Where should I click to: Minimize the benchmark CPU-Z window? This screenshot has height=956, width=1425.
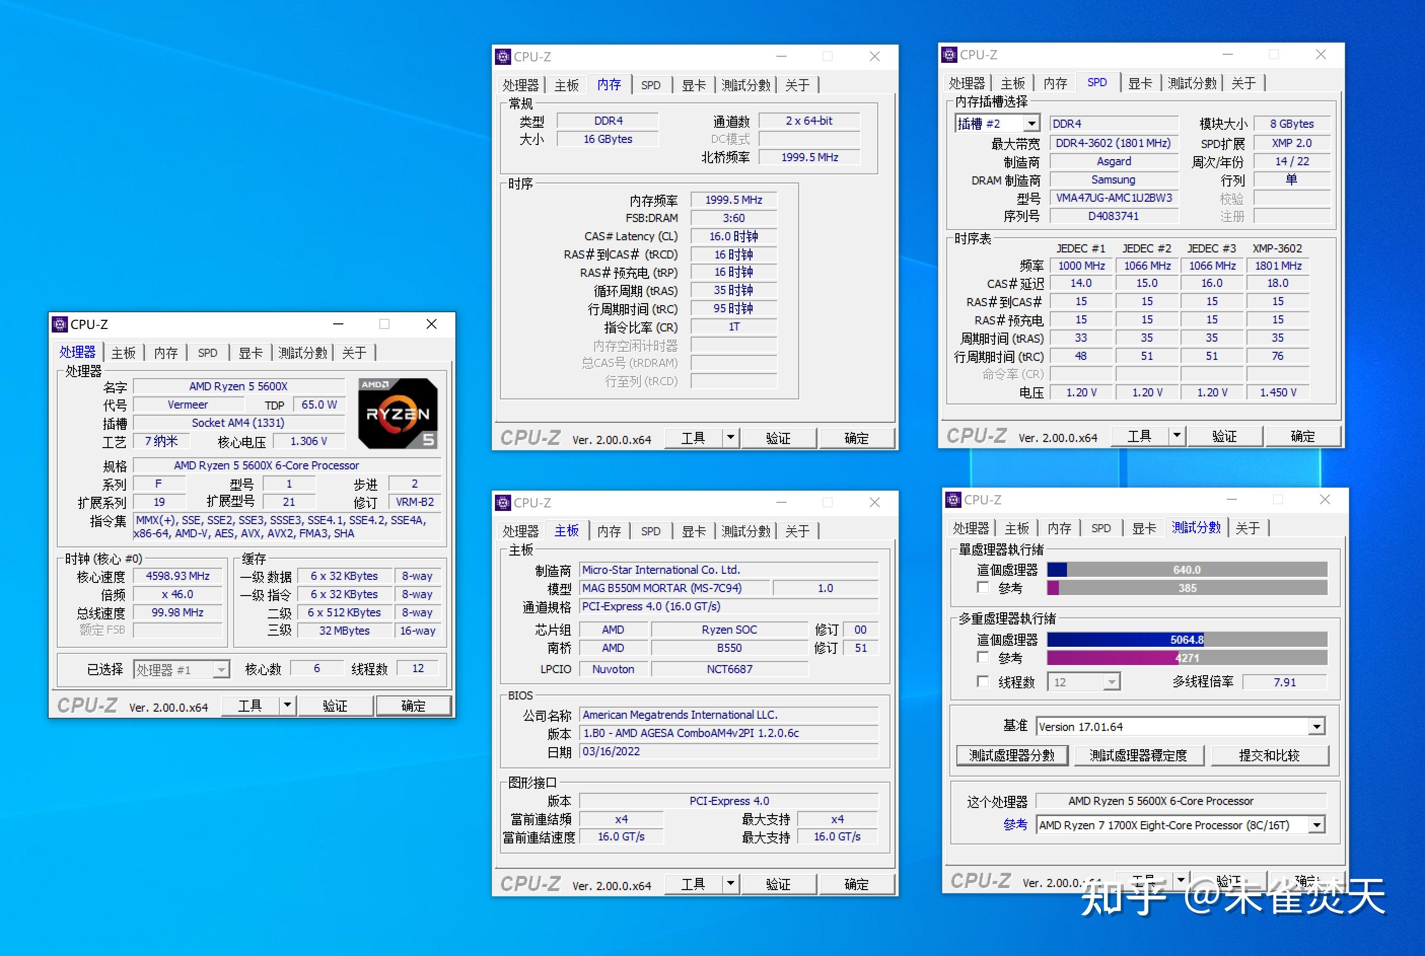pos(1232,500)
